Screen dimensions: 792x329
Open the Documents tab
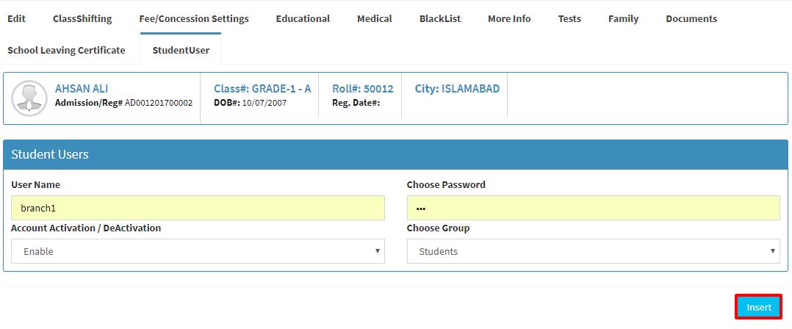pyautogui.click(x=691, y=18)
